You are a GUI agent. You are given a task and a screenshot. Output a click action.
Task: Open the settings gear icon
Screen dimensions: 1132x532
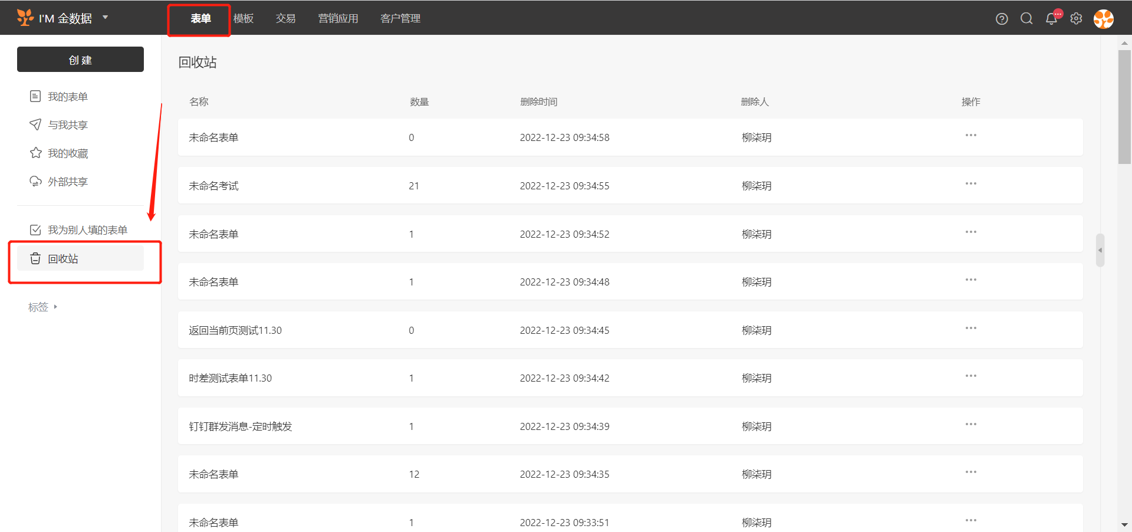[x=1076, y=19]
